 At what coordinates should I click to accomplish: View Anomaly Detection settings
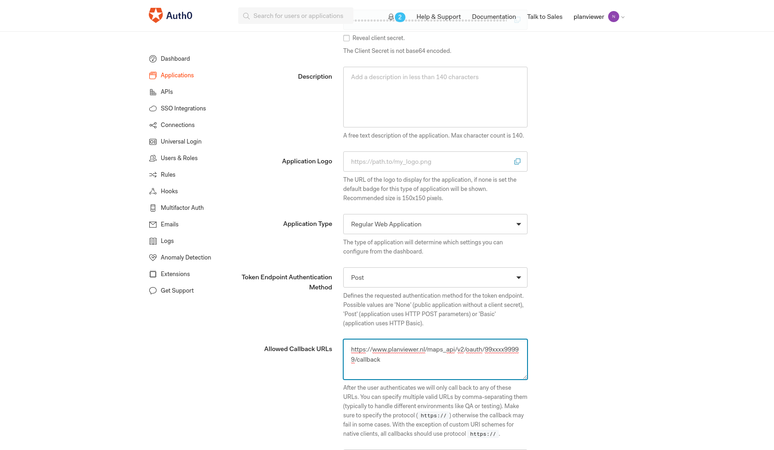coord(186,257)
